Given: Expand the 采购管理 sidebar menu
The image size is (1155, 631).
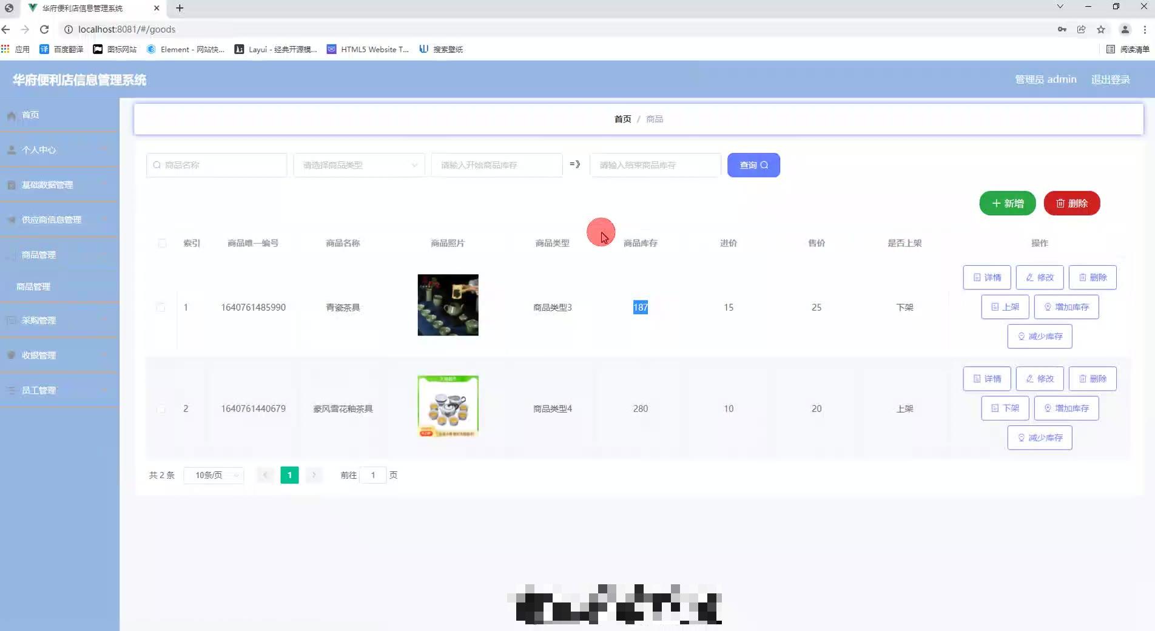Looking at the screenshot, I should 59,320.
